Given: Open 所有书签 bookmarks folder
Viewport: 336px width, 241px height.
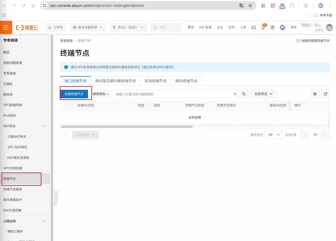Looking at the screenshot, I should [x=323, y=15].
